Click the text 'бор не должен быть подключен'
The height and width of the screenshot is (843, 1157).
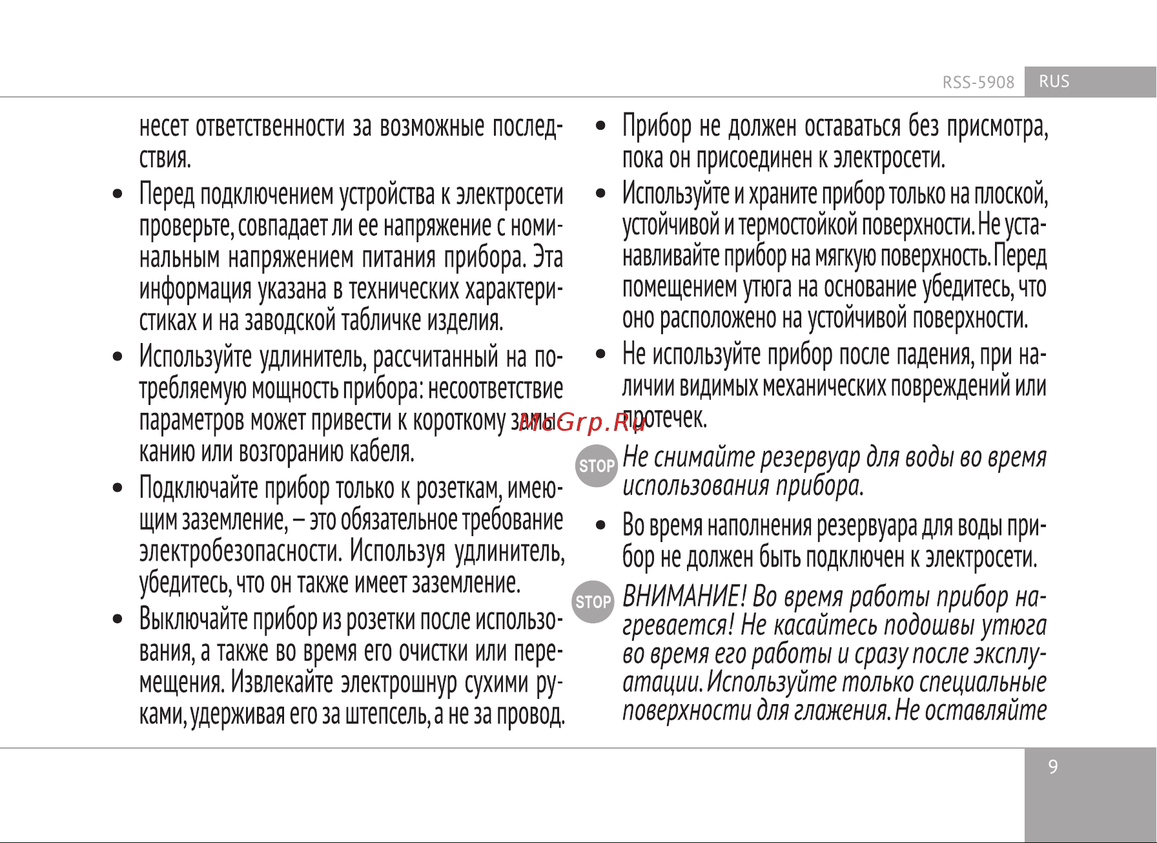click(764, 557)
